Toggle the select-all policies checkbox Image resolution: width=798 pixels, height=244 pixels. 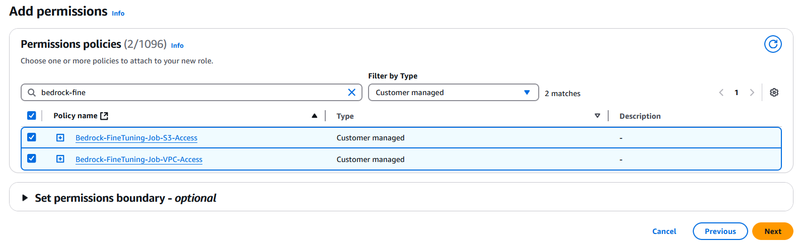pos(32,116)
